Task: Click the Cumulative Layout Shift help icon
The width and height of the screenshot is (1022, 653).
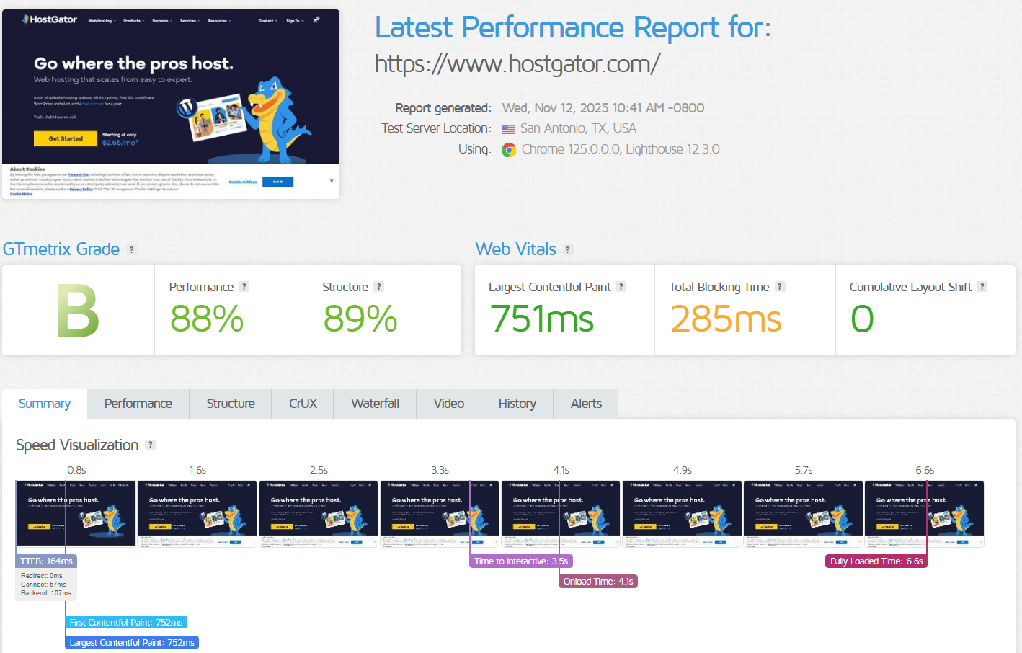Action: point(982,286)
